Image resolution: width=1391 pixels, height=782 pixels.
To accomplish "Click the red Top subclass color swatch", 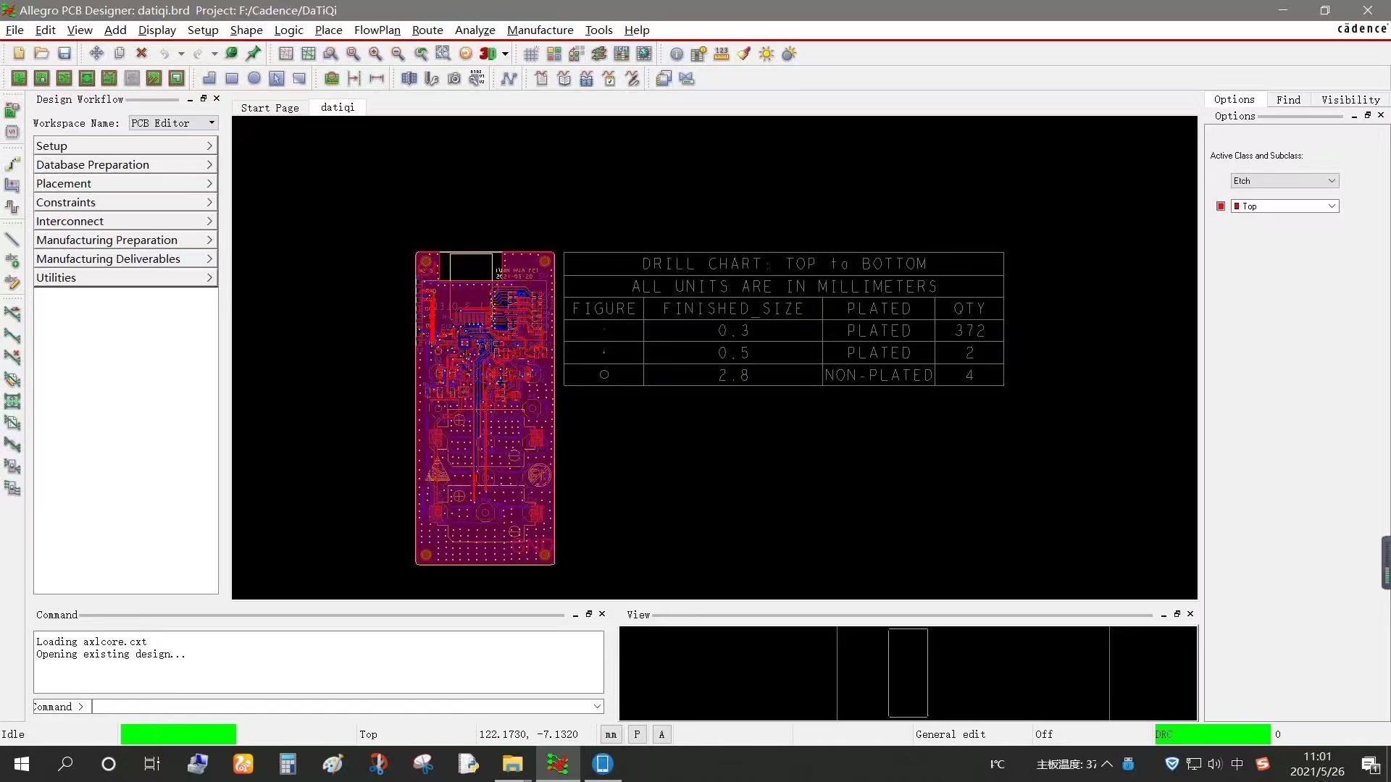I will [1221, 206].
